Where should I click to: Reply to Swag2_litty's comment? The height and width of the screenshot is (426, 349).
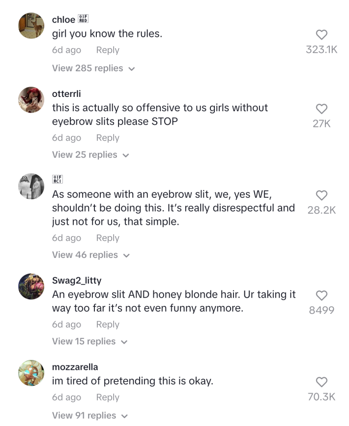coord(107,324)
